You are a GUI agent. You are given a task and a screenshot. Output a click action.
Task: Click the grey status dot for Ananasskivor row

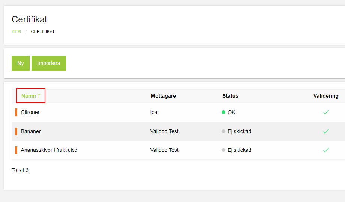223,150
